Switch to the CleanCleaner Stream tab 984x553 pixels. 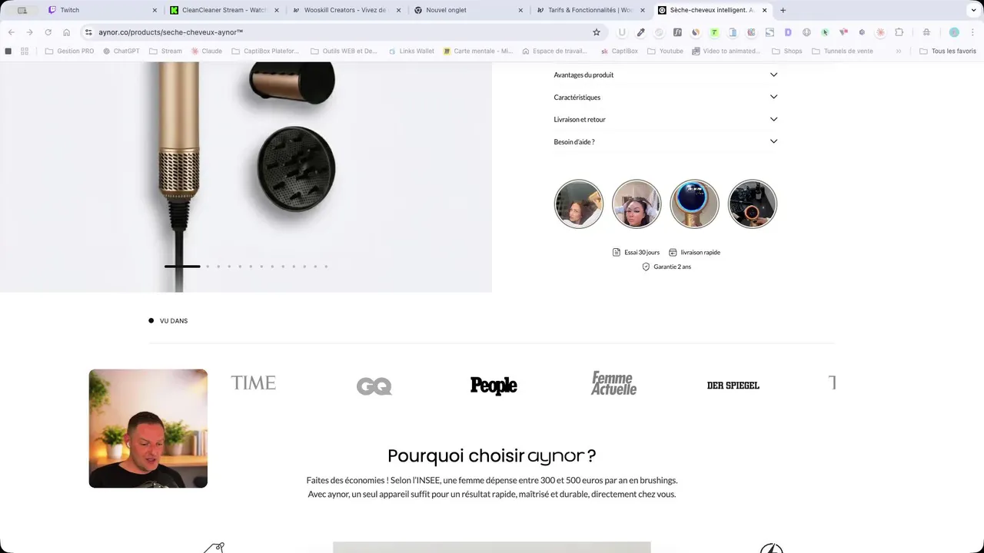(x=223, y=10)
